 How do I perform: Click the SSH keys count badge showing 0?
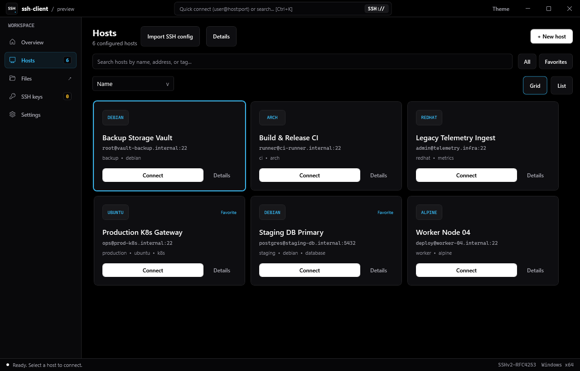[68, 96]
